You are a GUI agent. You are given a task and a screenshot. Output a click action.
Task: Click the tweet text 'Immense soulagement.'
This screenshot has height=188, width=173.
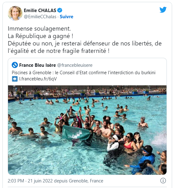pyautogui.click(x=39, y=29)
